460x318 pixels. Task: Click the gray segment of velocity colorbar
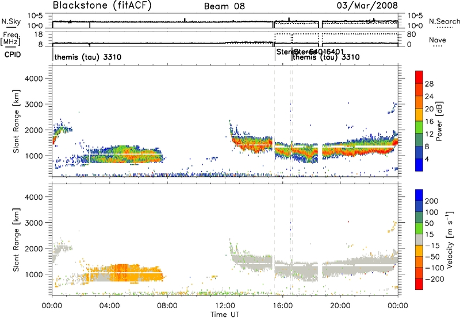(x=419, y=239)
